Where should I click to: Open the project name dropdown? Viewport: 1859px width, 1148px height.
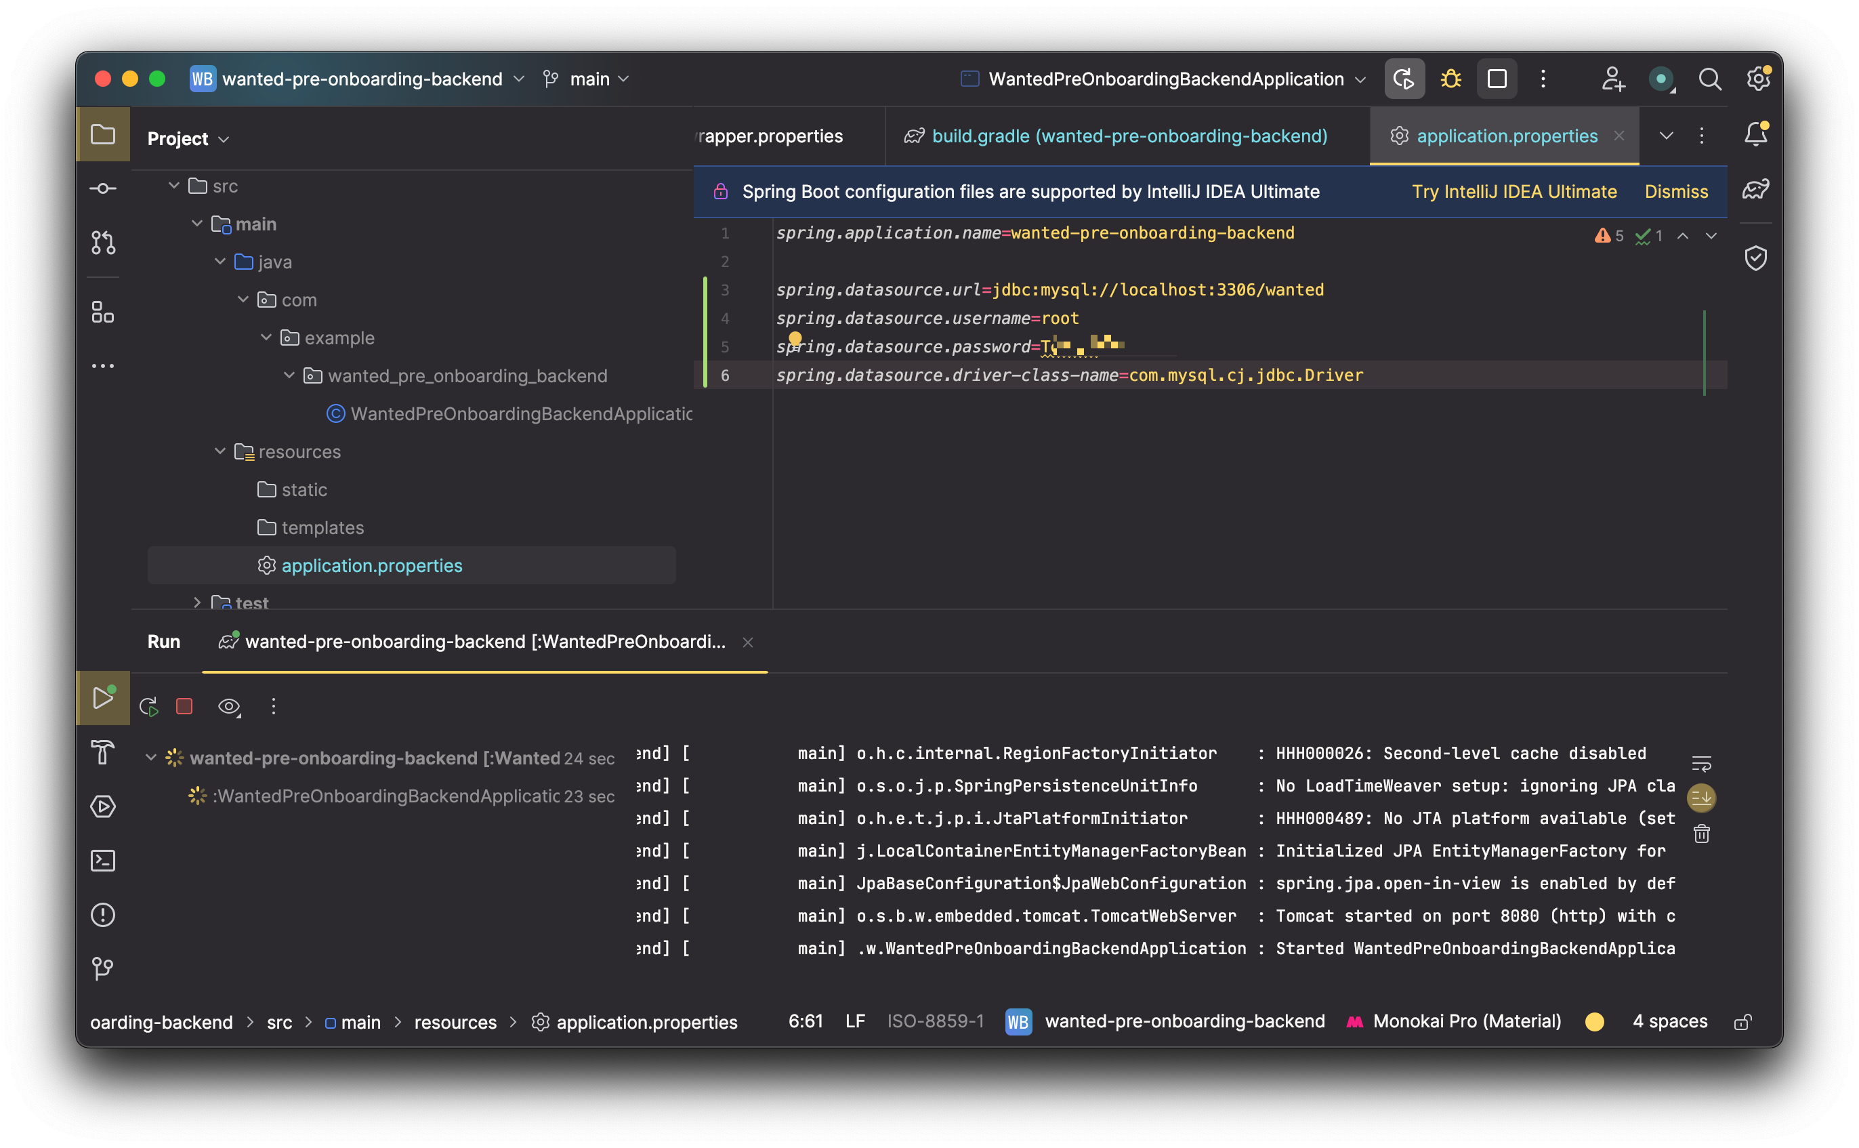pyautogui.click(x=358, y=79)
